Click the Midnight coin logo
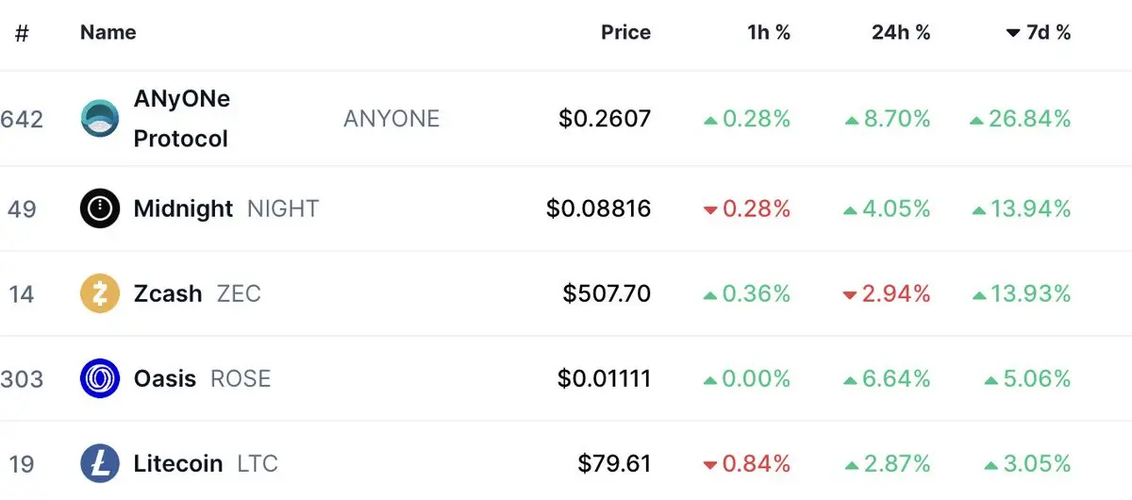This screenshot has width=1132, height=500. pos(100,208)
